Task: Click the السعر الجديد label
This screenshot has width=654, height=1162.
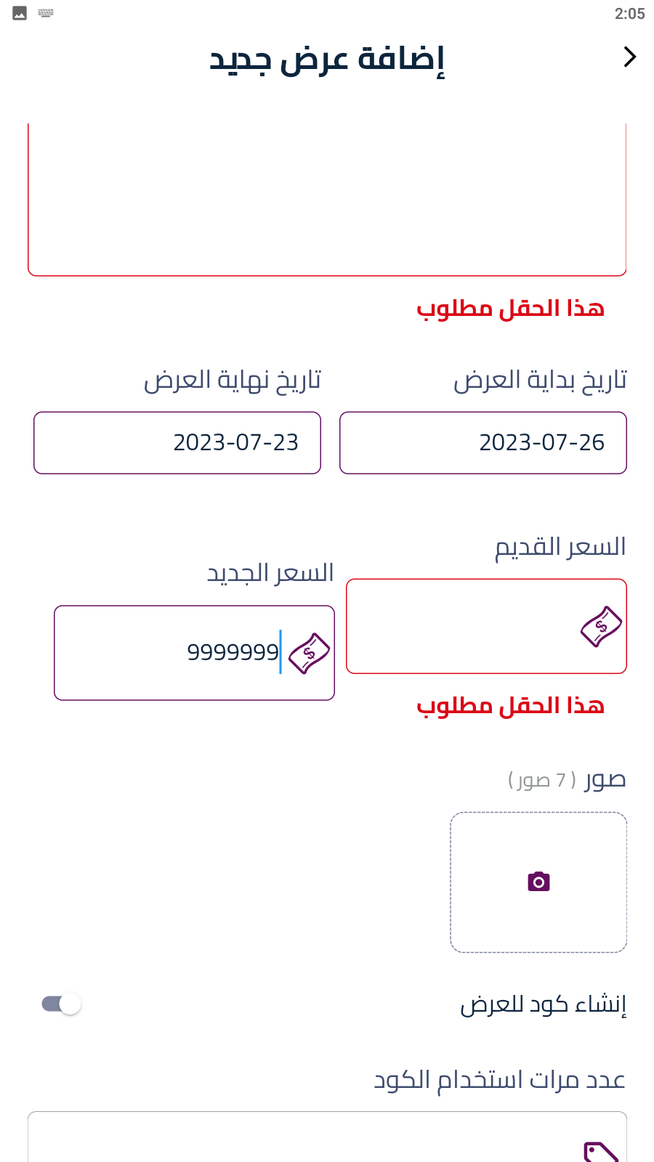Action: [x=270, y=573]
